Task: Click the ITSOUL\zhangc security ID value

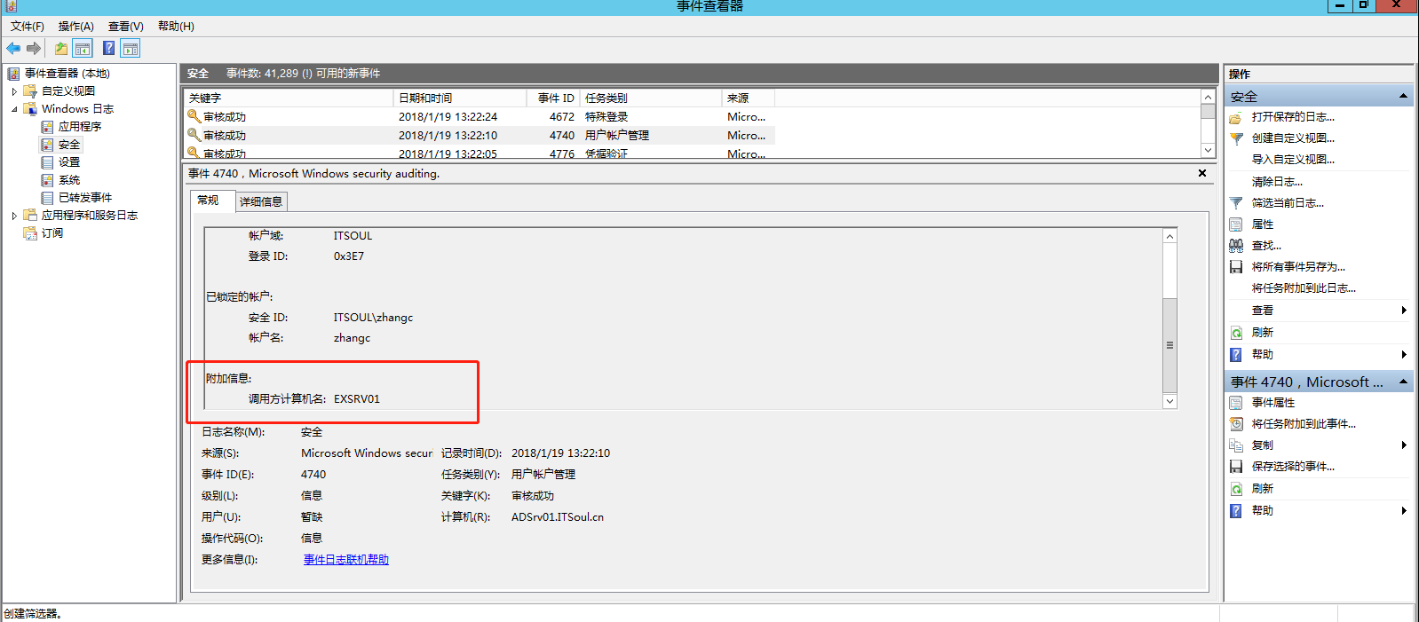Action: [x=373, y=318]
